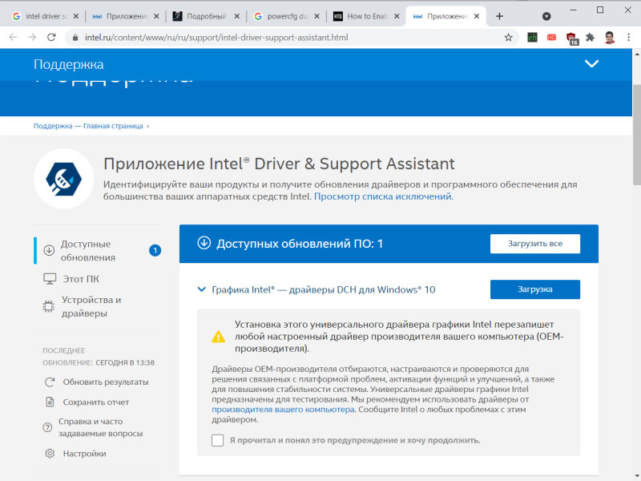Click the download circle icon in header

(x=204, y=243)
